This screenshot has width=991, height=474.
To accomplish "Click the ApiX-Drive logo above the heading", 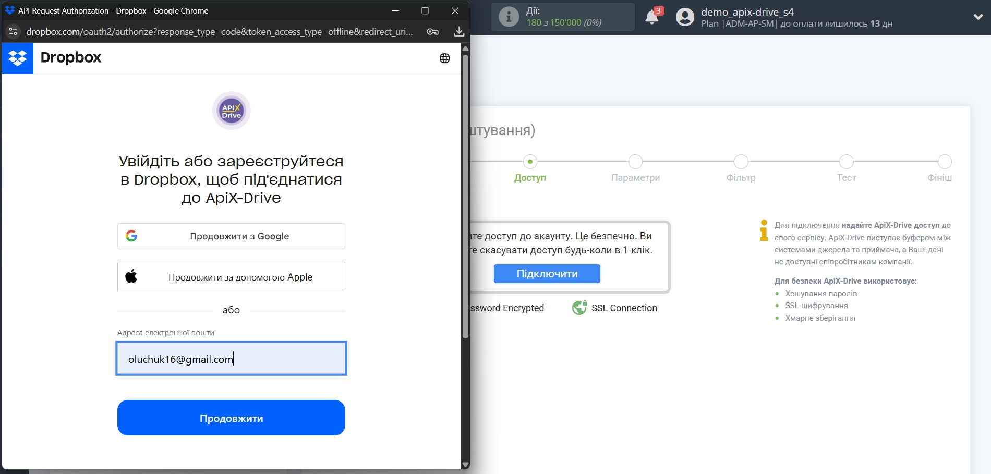I will click(231, 111).
